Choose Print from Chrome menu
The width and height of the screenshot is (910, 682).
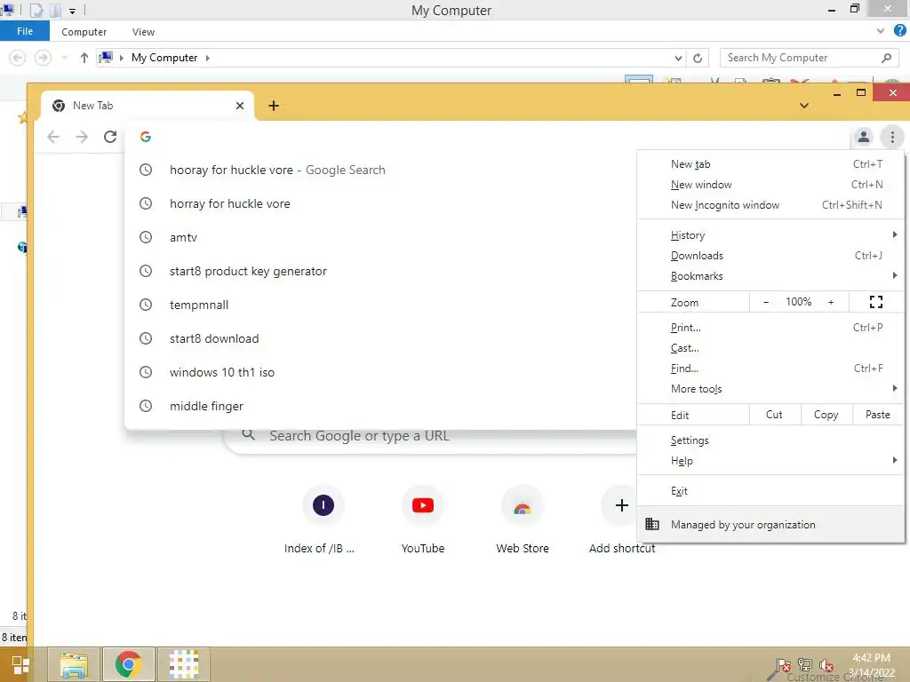(770, 327)
